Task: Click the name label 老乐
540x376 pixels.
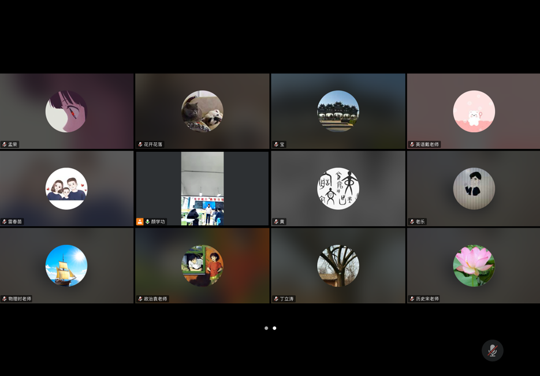Action: pyautogui.click(x=420, y=222)
